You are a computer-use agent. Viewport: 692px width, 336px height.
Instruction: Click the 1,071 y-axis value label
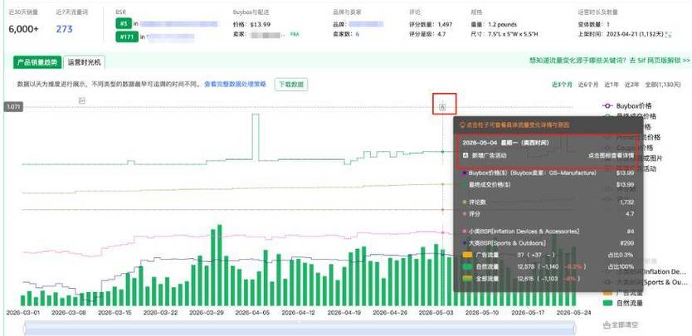click(x=12, y=106)
